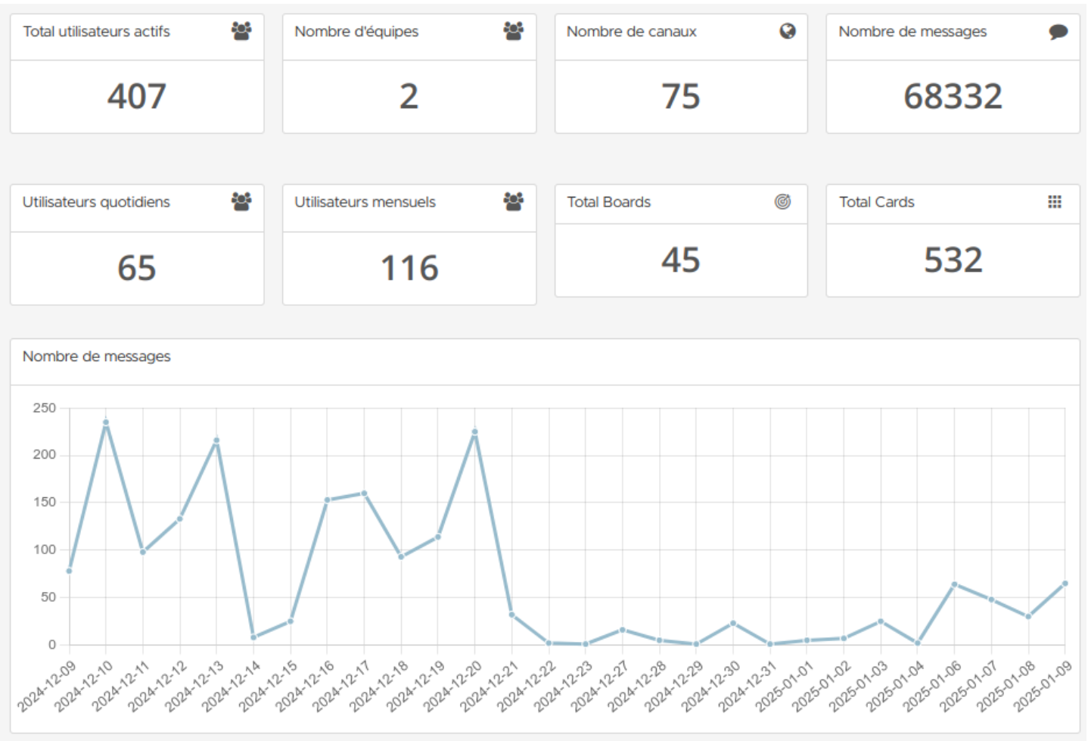Click the 68332 messages count value
Screen dimensions: 1088x741
952,97
